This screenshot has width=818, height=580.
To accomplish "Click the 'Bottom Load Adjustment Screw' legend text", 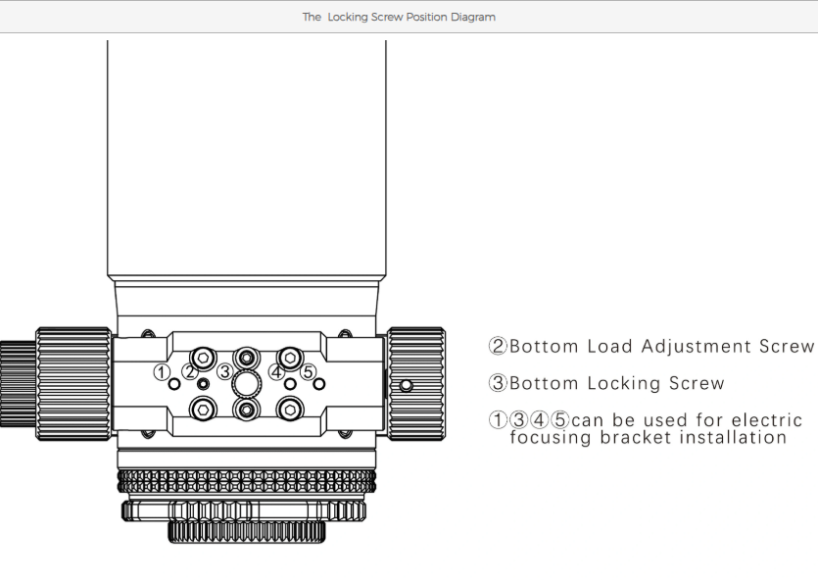I will (651, 346).
